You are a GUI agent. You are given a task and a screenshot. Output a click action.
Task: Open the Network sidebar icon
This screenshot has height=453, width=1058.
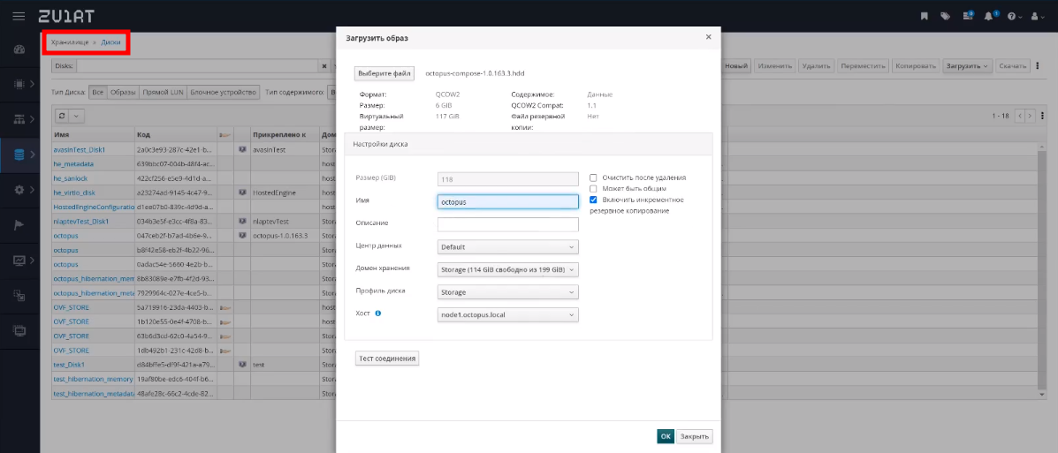(x=19, y=119)
